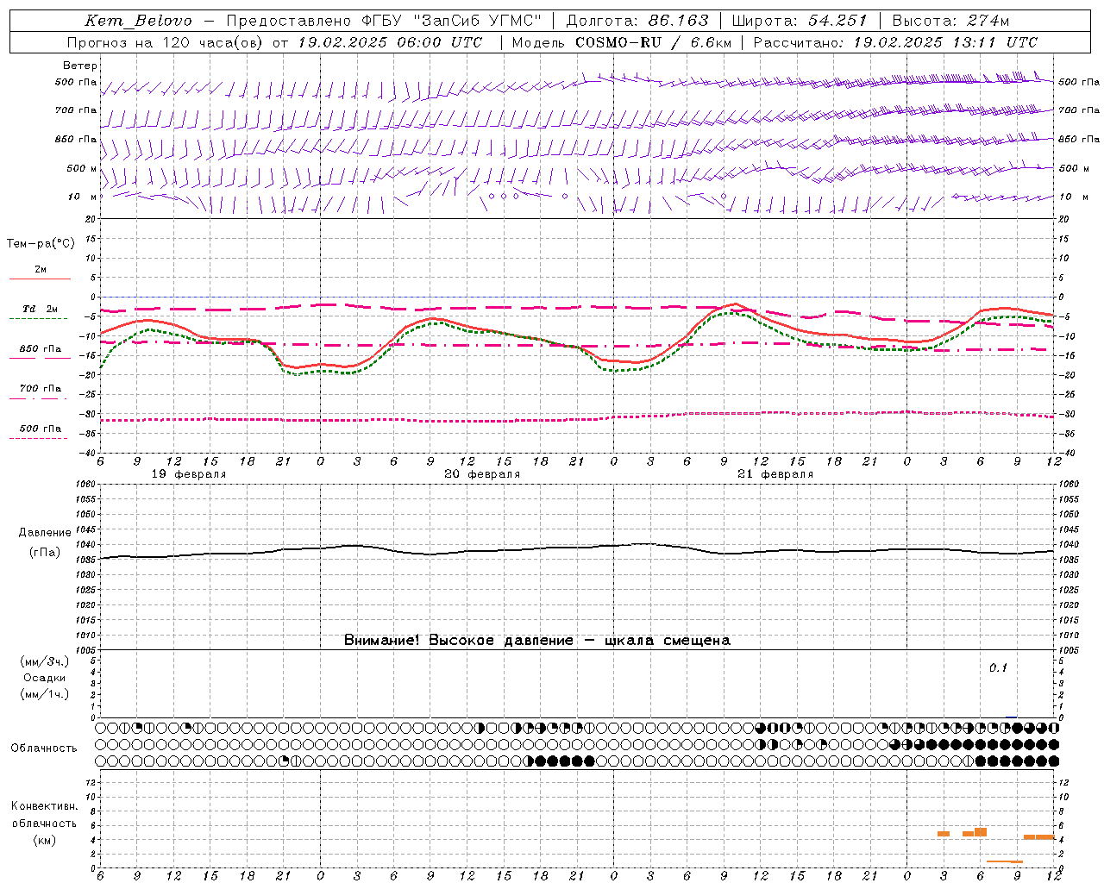This screenshot has height=883, width=1104.
Task: Click the (мм/3ч.) precipitation unit label
Action: [45, 662]
